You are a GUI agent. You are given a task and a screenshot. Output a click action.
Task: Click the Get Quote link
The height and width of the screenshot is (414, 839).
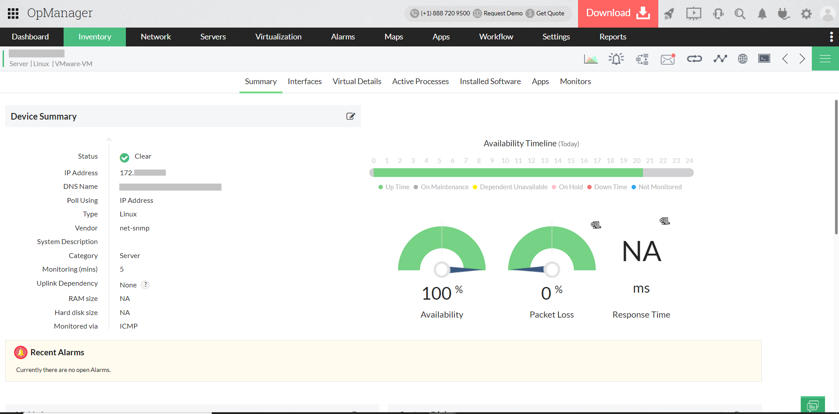point(546,14)
